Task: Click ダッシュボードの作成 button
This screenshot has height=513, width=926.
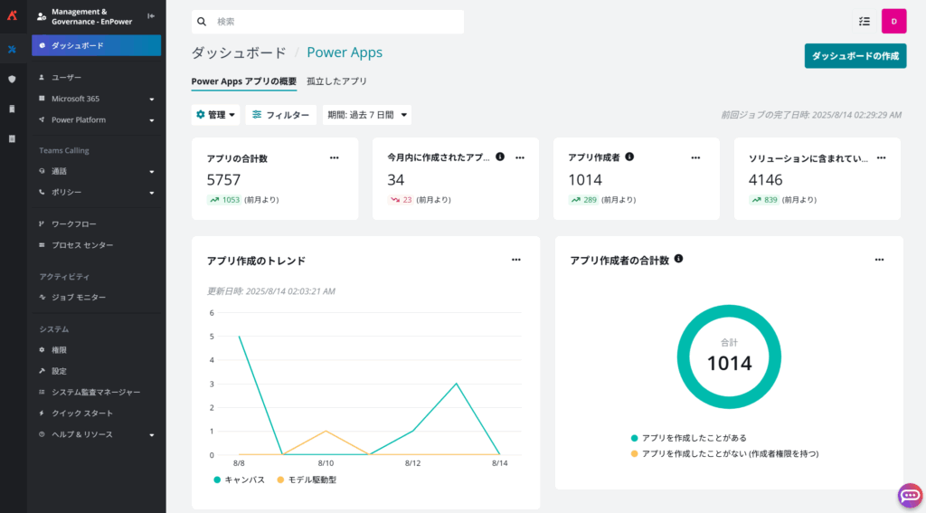Action: pos(855,56)
